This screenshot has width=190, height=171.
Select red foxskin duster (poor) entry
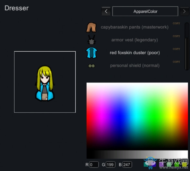(x=135, y=53)
